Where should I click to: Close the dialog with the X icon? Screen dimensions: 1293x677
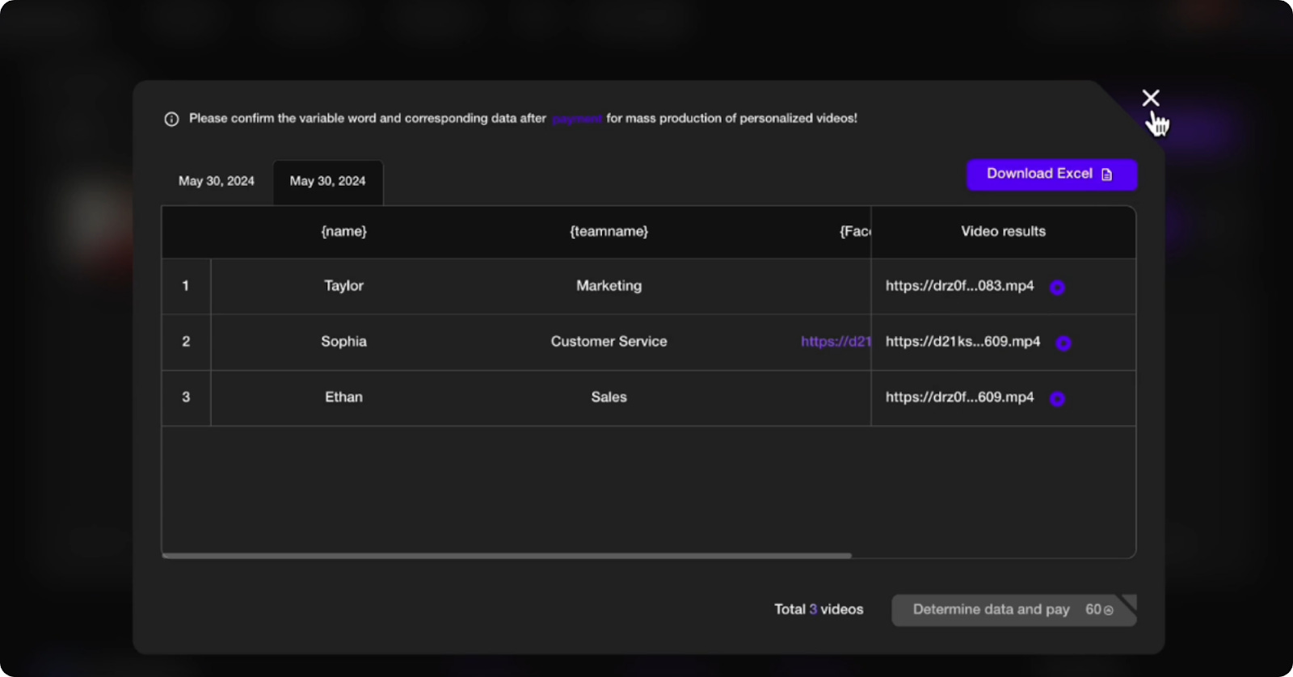click(x=1151, y=98)
